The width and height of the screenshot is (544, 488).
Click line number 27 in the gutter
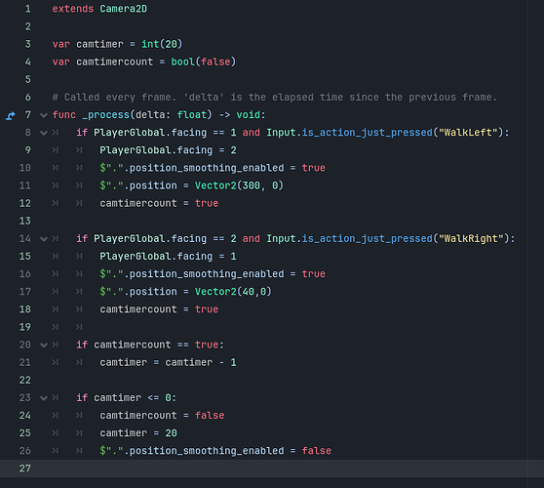coord(25,468)
